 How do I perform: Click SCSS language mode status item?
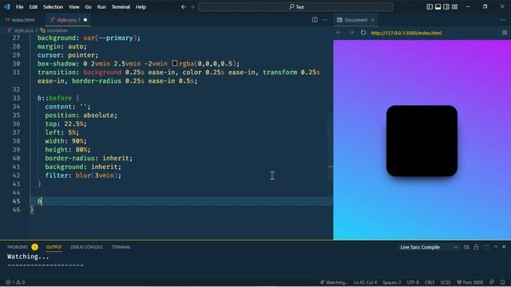(446, 282)
